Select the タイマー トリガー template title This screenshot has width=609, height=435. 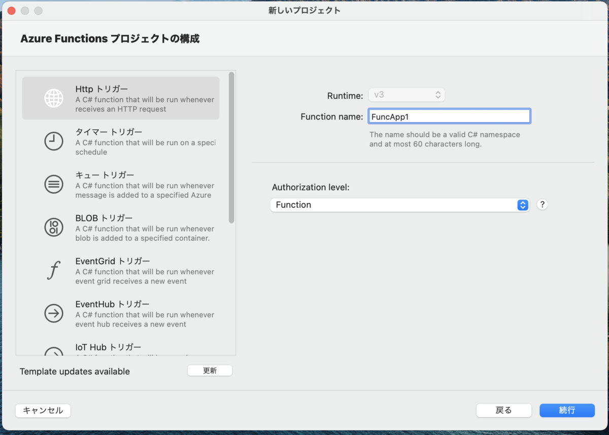(x=109, y=132)
